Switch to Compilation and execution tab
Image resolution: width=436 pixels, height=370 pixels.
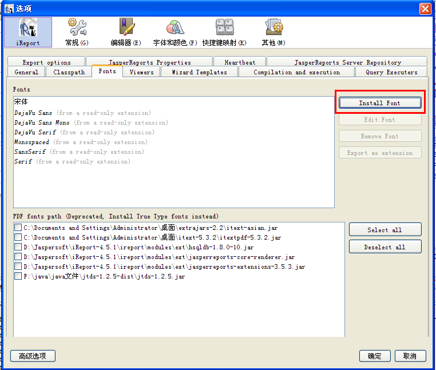(297, 72)
